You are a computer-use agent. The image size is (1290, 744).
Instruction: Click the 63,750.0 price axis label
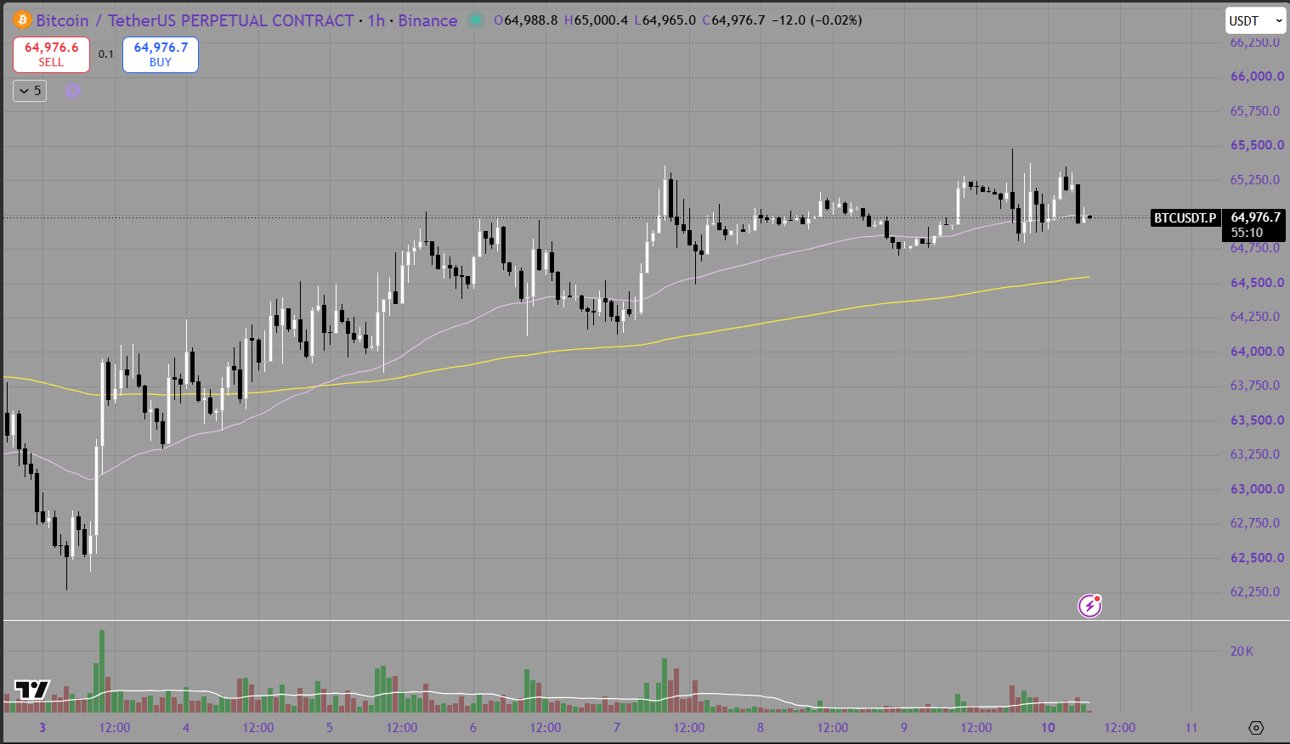(1255, 386)
